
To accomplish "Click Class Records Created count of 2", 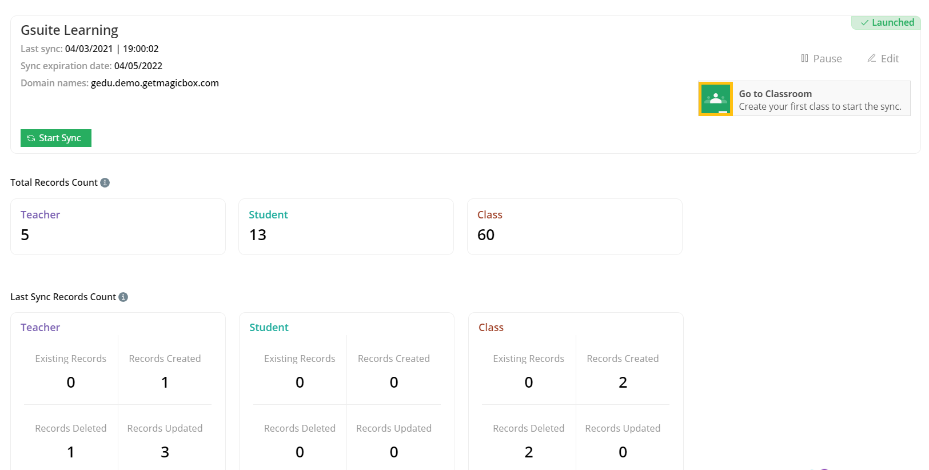I will [x=623, y=382].
